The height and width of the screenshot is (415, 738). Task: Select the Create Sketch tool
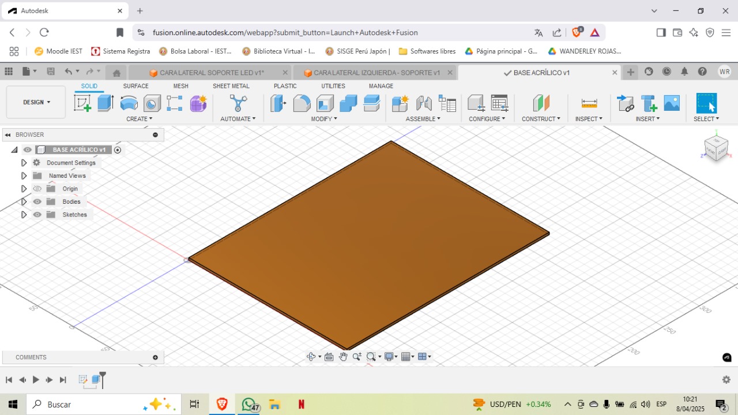(x=82, y=103)
